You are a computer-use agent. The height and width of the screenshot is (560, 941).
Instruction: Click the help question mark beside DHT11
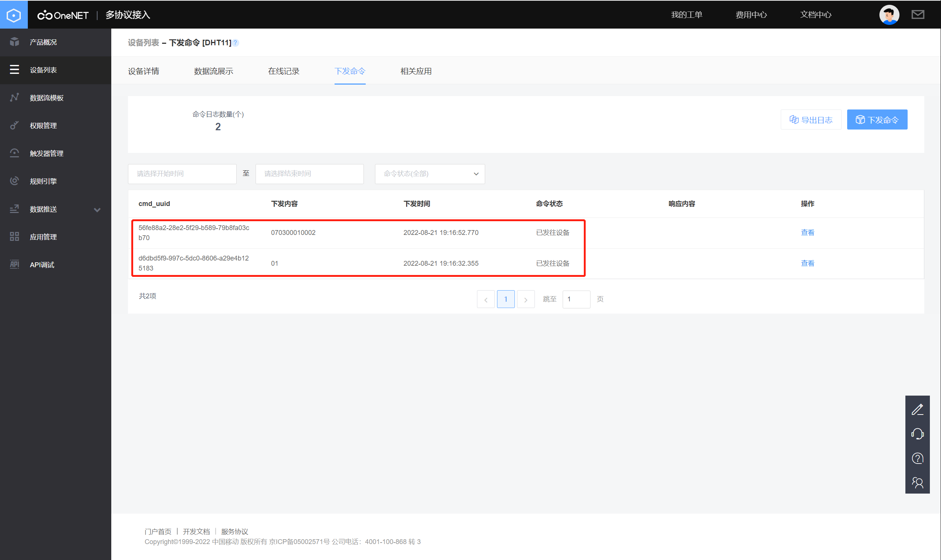236,43
